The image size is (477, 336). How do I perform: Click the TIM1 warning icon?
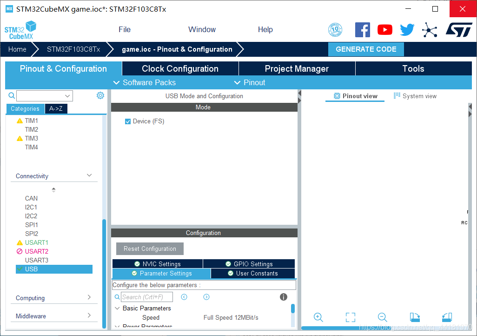[20, 121]
